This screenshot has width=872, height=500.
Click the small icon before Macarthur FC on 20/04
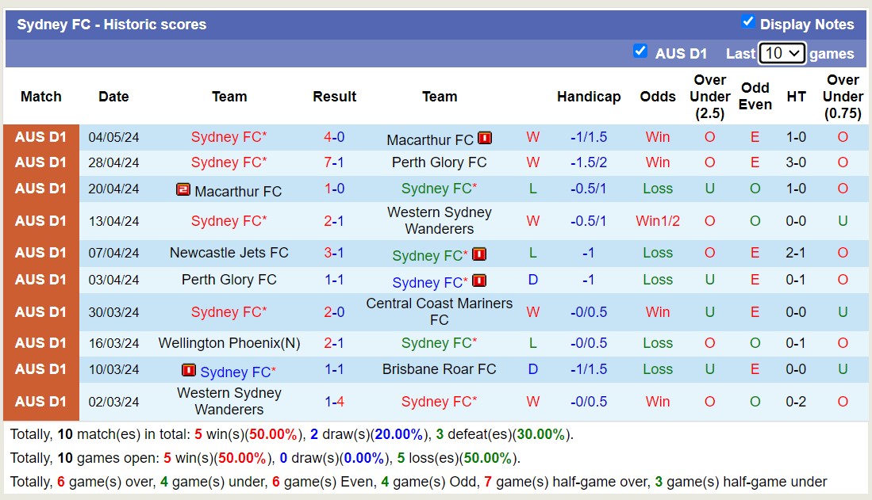coord(183,190)
